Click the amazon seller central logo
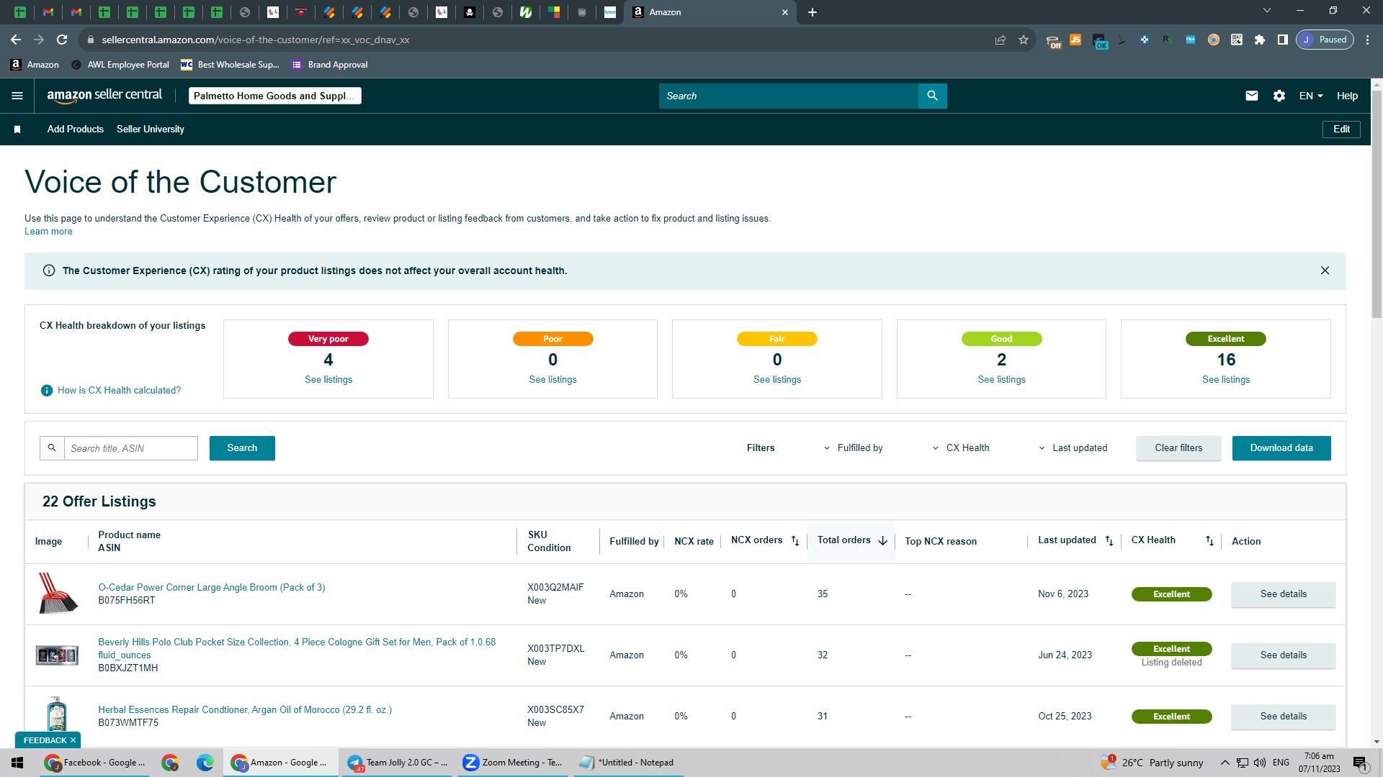1383x777 pixels. pyautogui.click(x=104, y=96)
